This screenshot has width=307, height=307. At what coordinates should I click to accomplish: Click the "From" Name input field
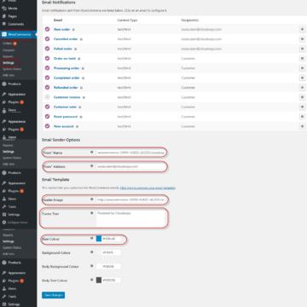[130, 153]
